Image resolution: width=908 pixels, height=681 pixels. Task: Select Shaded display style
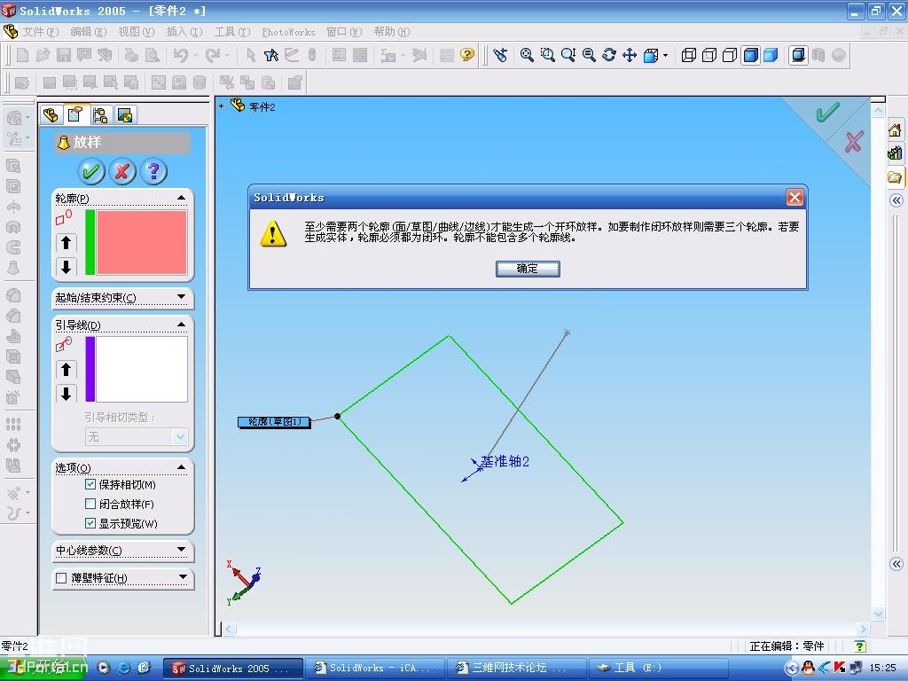click(771, 55)
